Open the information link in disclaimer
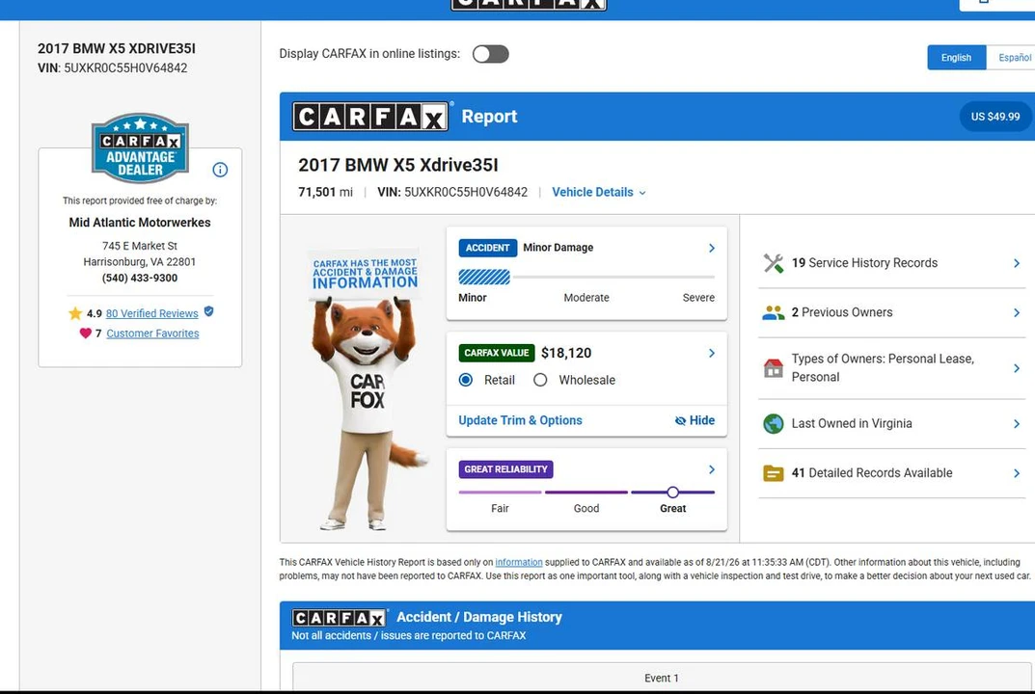The width and height of the screenshot is (1035, 694). [x=519, y=562]
